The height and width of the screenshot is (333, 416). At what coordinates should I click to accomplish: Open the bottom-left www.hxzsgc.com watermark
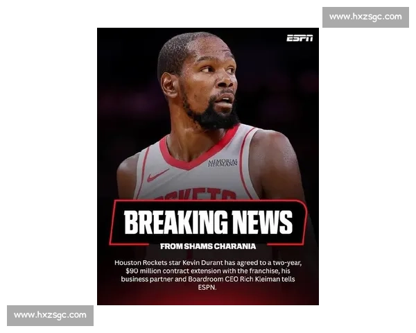coord(50,316)
